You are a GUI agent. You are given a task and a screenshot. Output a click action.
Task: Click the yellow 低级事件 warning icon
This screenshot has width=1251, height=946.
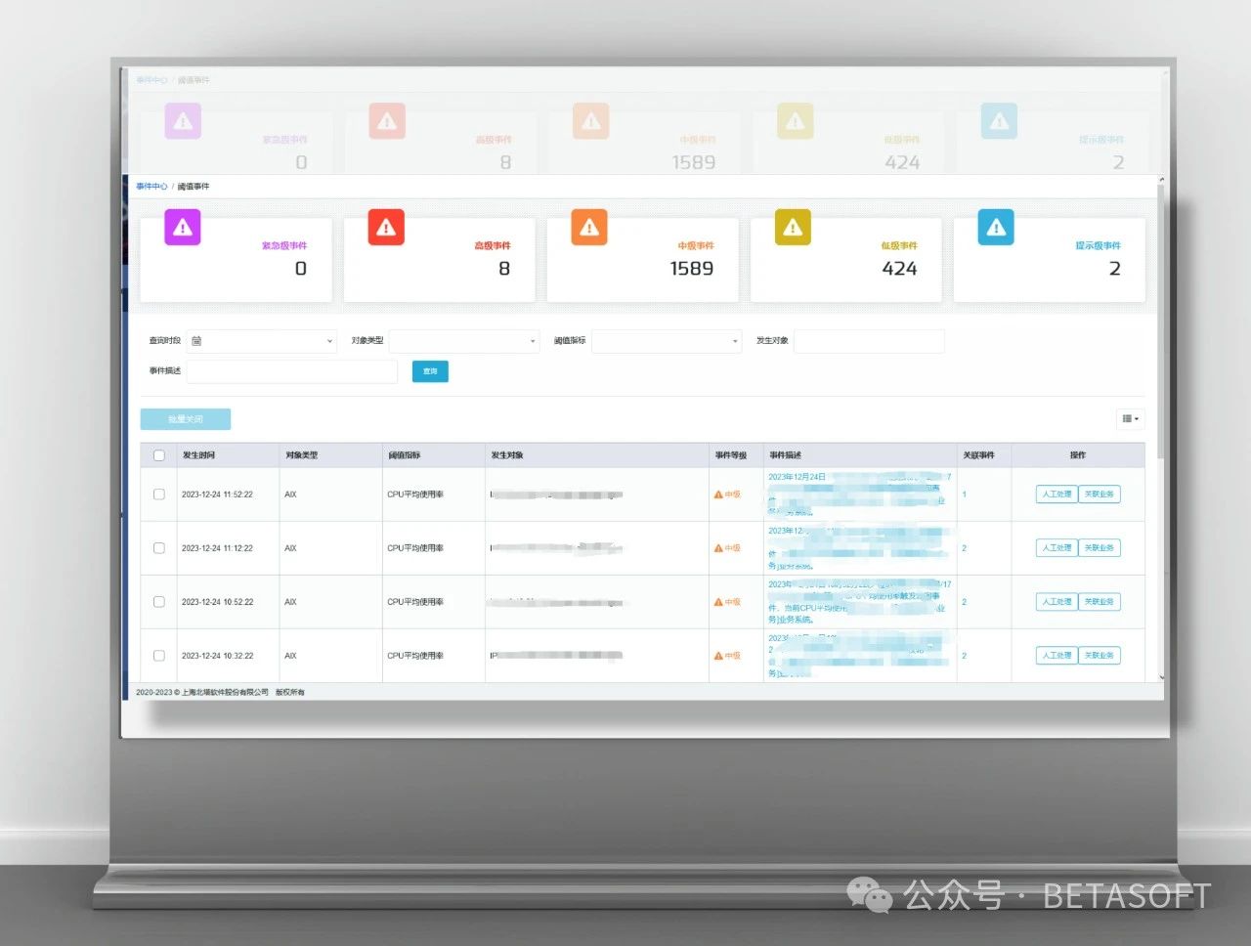[793, 228]
